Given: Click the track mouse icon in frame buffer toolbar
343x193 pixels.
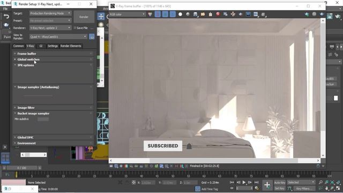Looking at the screenshot, I should point(233,14).
